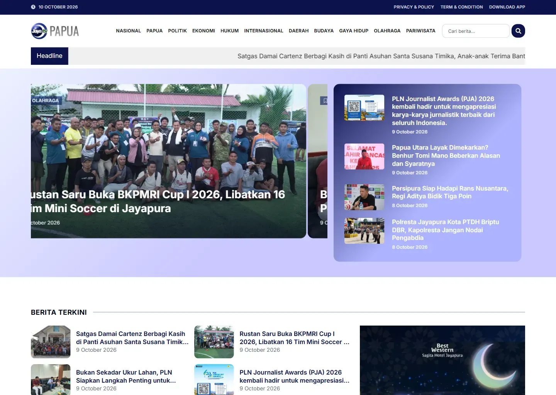Click the mini soccer thumbnail in Berita Terkini
This screenshot has width=556, height=395.
click(214, 342)
